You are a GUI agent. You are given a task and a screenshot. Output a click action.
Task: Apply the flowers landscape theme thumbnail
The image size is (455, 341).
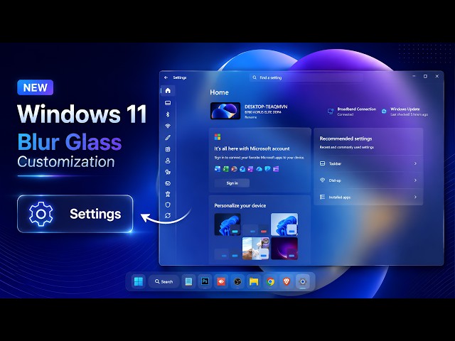[x=256, y=249]
